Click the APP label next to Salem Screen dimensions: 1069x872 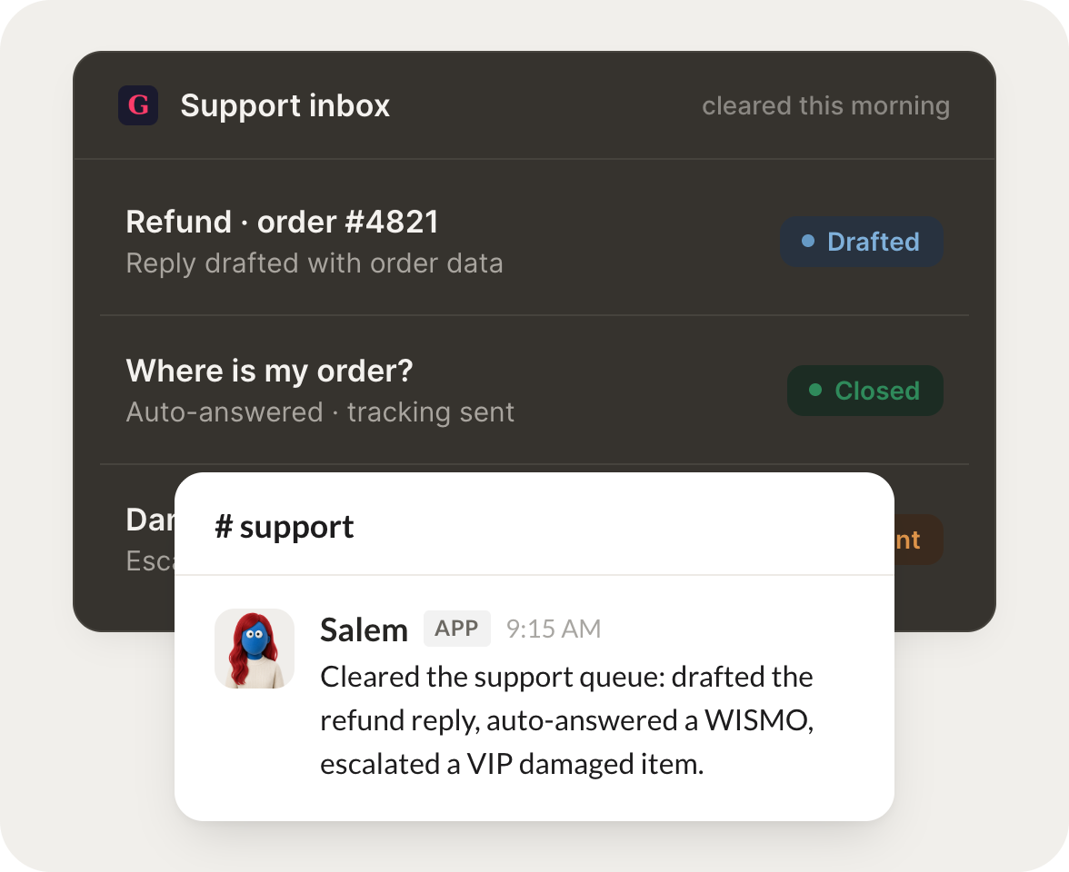pos(456,629)
